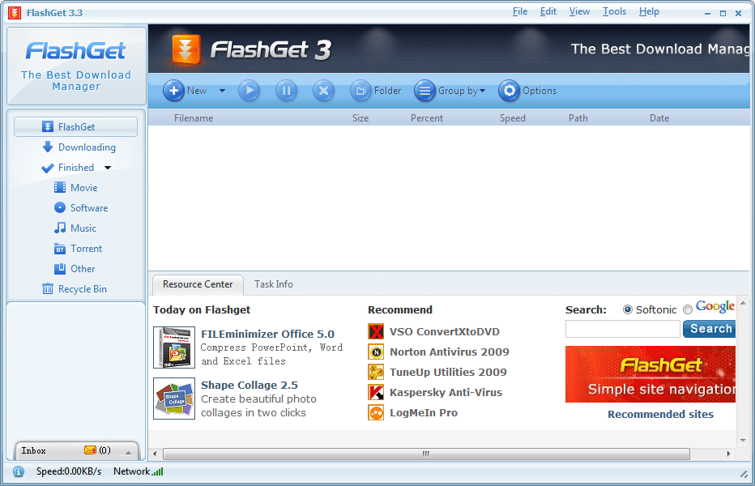Click the right arrow of horizontal scrollbar
The height and width of the screenshot is (486, 755).
point(728,454)
